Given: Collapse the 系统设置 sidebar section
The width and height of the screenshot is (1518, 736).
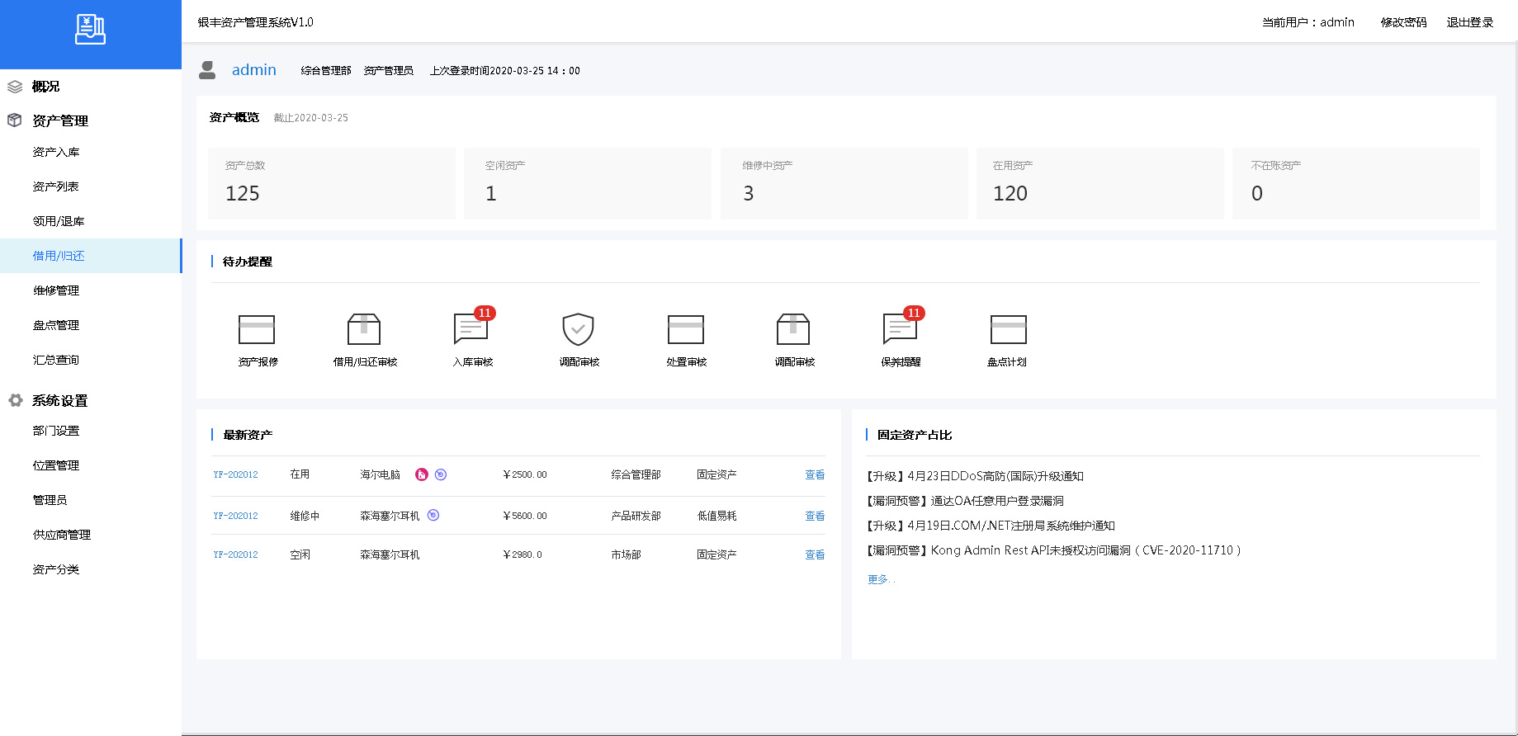Looking at the screenshot, I should click(59, 400).
